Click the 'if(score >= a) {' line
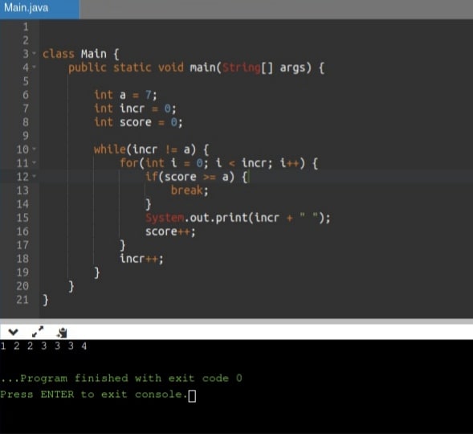Screen dimensions: 473x434 pos(197,177)
